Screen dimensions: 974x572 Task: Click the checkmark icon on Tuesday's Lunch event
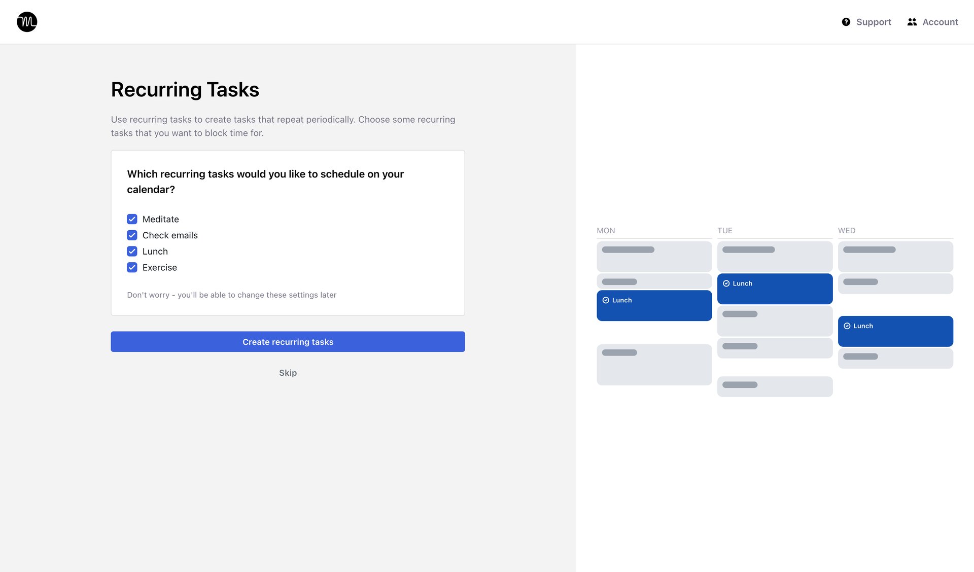point(727,283)
